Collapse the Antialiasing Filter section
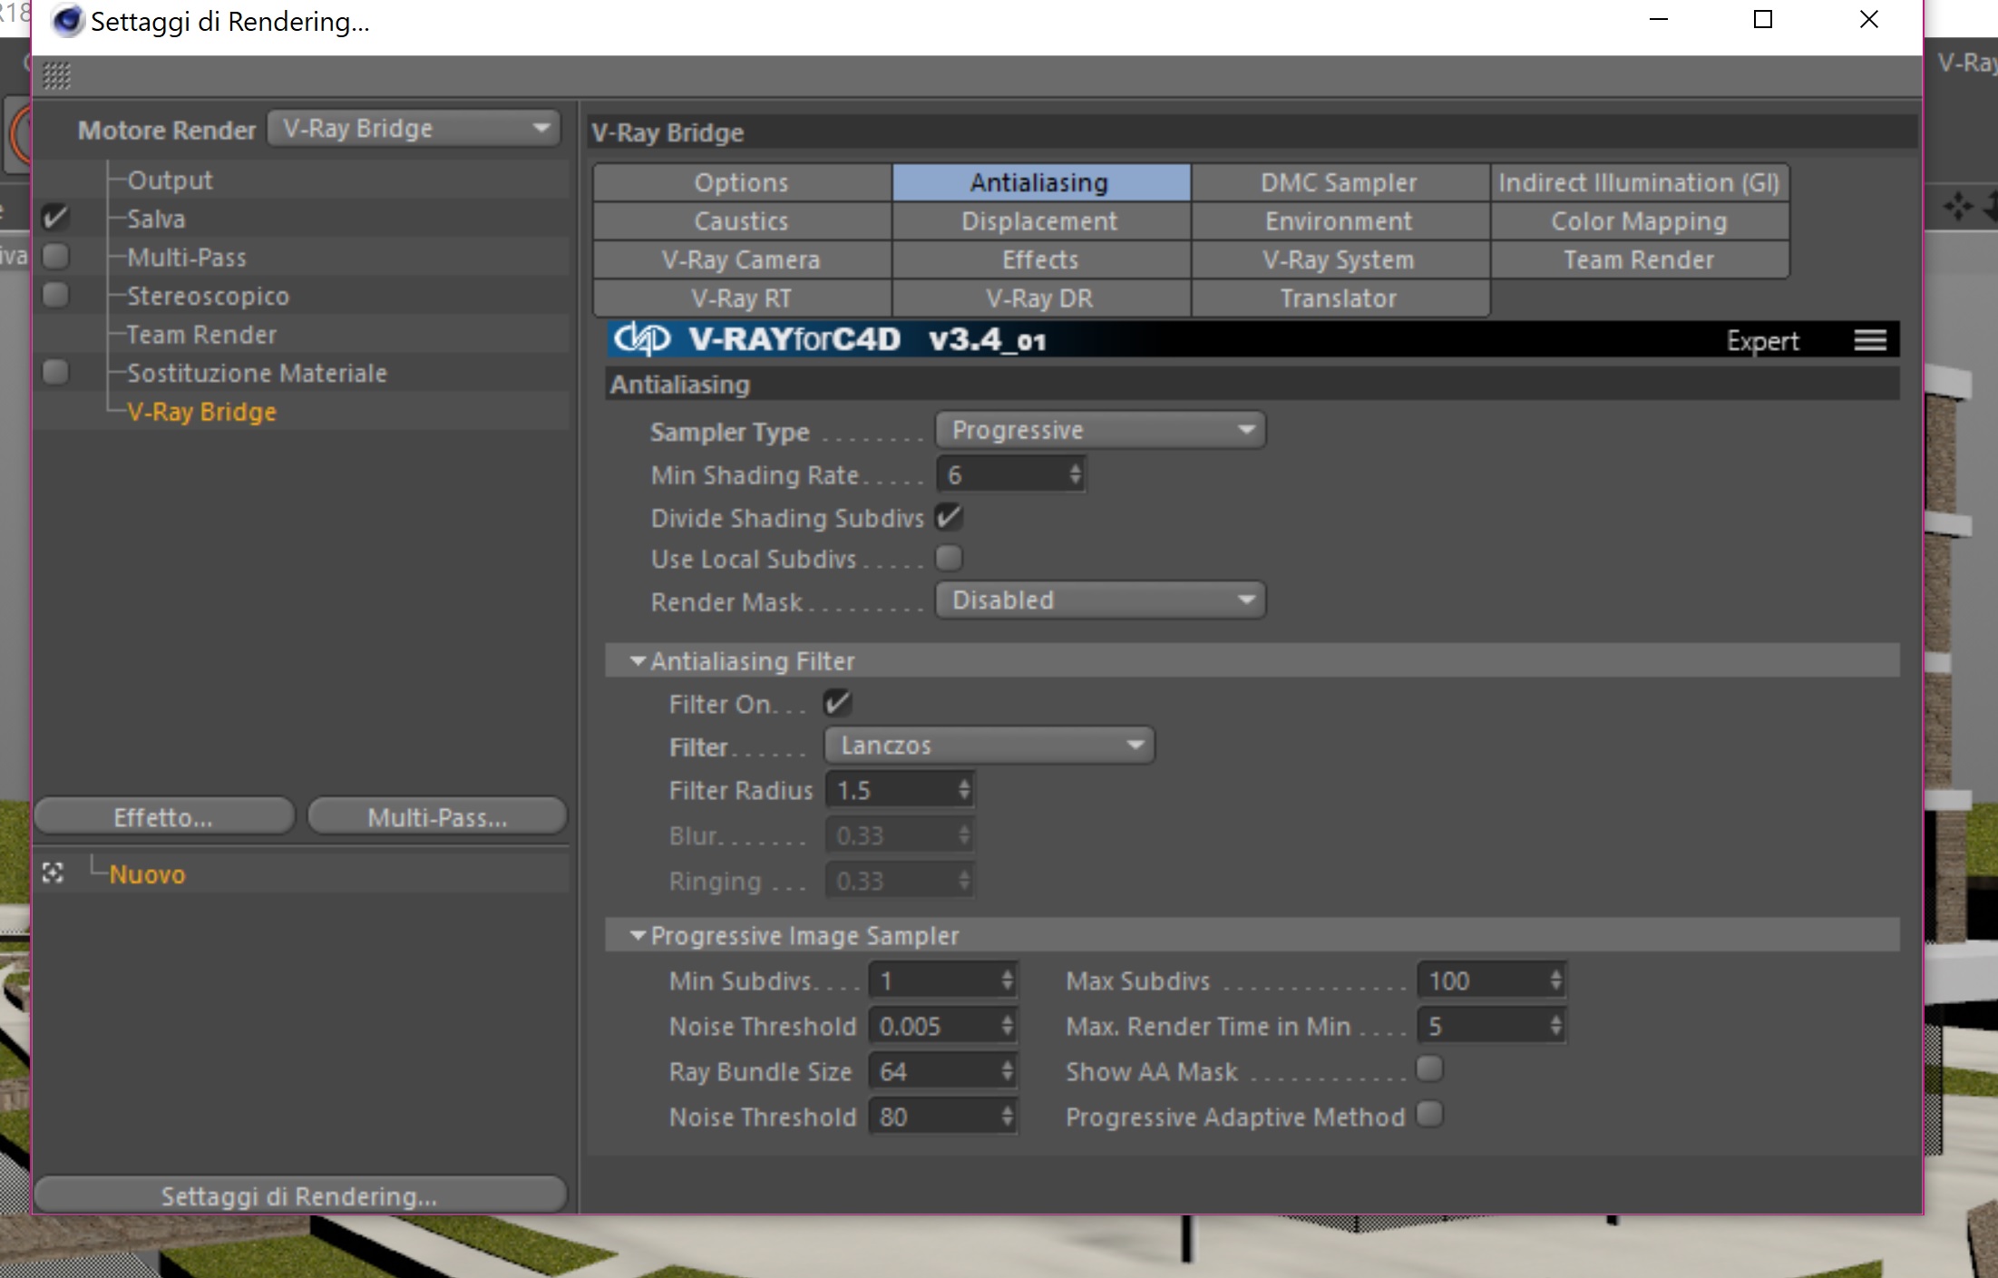Viewport: 1998px width, 1278px height. click(x=638, y=661)
